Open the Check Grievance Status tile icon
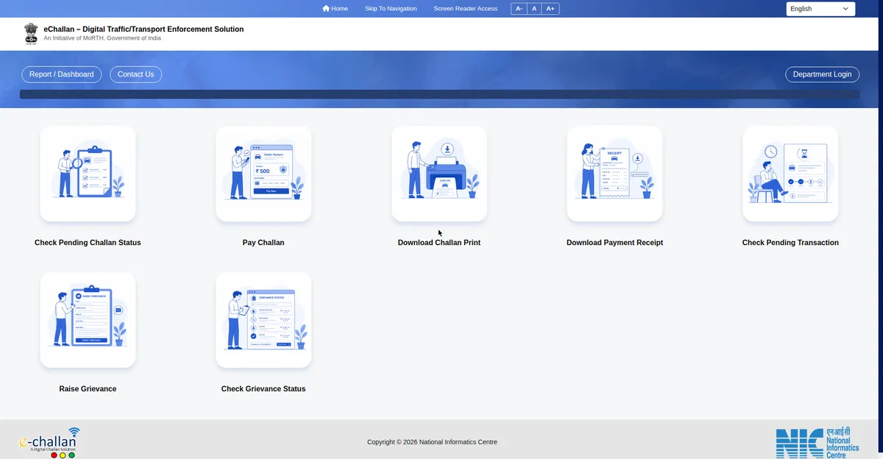The height and width of the screenshot is (459, 883). point(263,320)
